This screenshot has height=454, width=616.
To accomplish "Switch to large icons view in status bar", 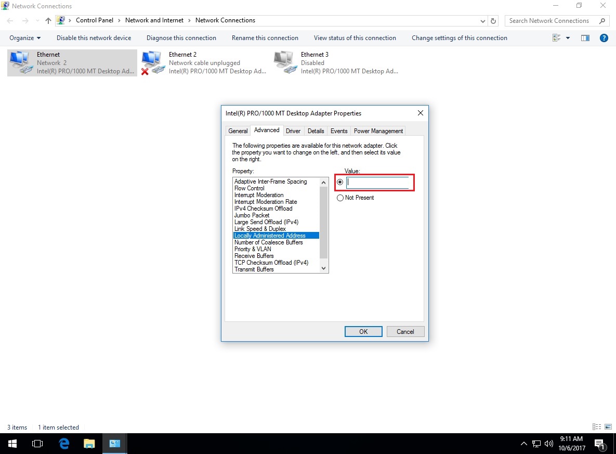I will [x=608, y=427].
